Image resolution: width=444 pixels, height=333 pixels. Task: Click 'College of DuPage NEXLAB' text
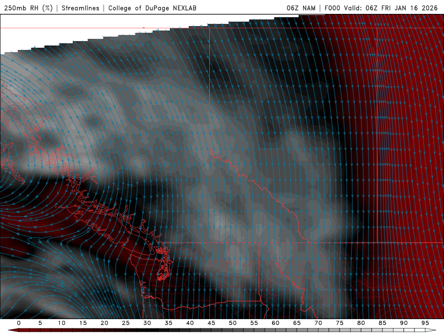pyautogui.click(x=152, y=8)
